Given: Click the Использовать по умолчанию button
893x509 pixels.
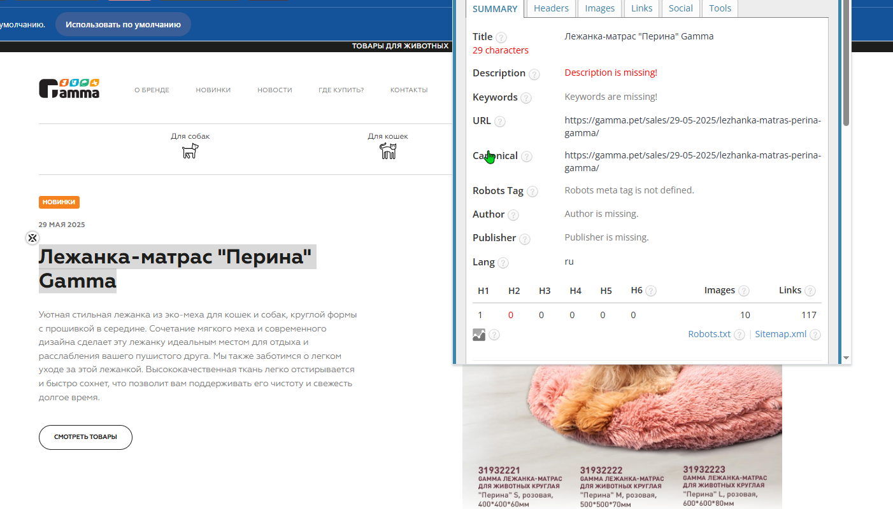Looking at the screenshot, I should coord(123,24).
